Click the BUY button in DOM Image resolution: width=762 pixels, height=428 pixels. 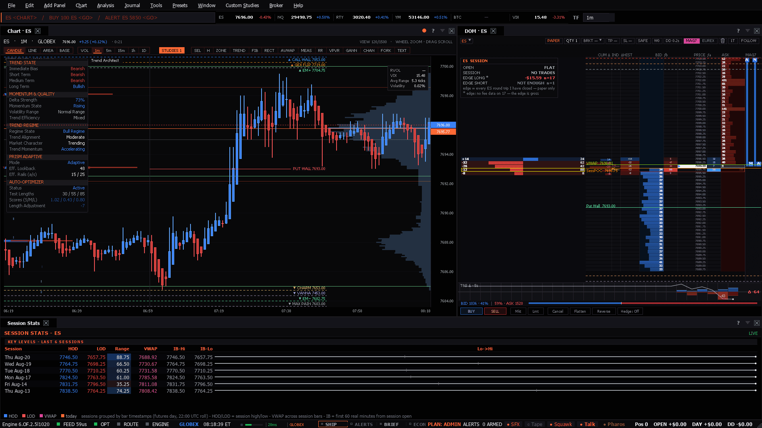(x=471, y=311)
